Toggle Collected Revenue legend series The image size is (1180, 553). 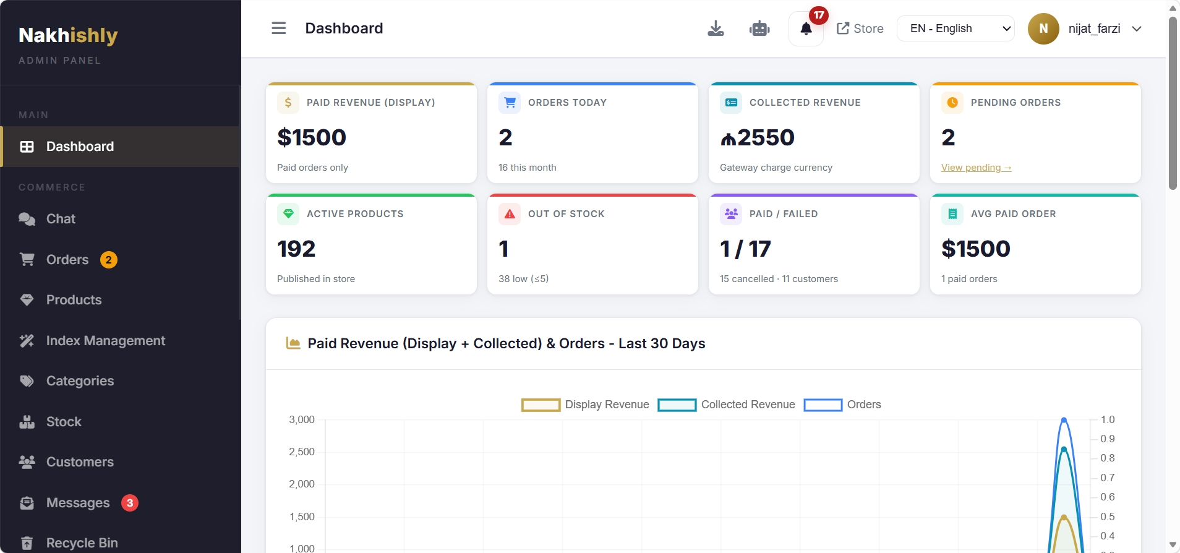tap(726, 405)
